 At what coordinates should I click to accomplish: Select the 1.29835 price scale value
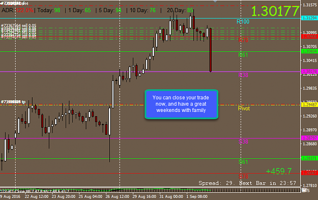[x=310, y=88]
